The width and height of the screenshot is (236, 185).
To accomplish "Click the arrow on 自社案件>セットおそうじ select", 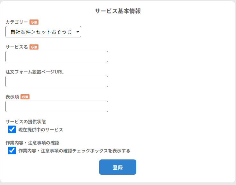I will [x=78, y=32].
